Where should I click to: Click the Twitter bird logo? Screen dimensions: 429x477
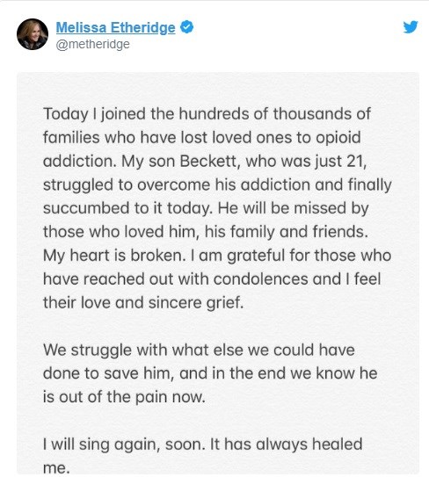pos(411,27)
